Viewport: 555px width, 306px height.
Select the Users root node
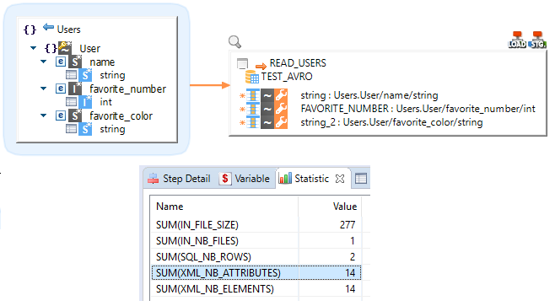68,30
